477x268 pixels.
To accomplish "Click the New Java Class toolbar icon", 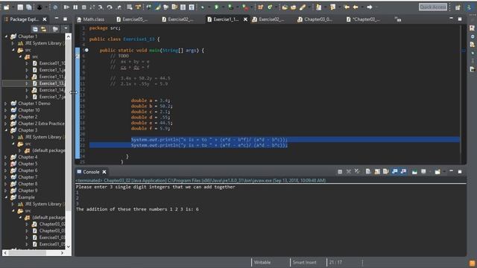I will [x=270, y=7].
